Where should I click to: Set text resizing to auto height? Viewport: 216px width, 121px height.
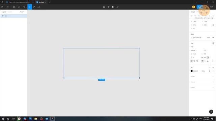[205, 57]
